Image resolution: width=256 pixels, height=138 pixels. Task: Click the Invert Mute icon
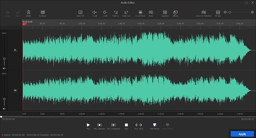click(140, 12)
